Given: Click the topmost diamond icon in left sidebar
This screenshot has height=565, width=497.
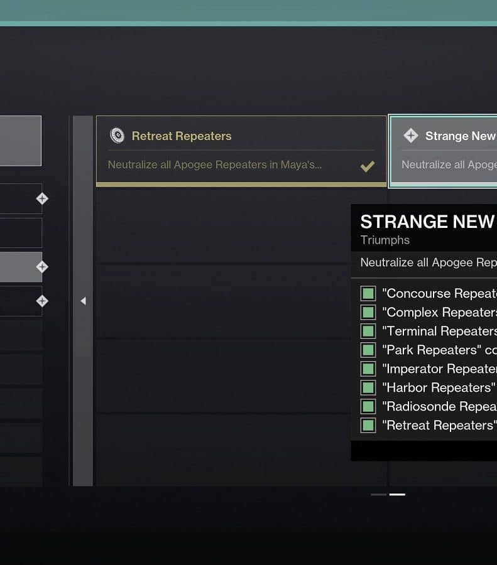Looking at the screenshot, I should point(42,198).
